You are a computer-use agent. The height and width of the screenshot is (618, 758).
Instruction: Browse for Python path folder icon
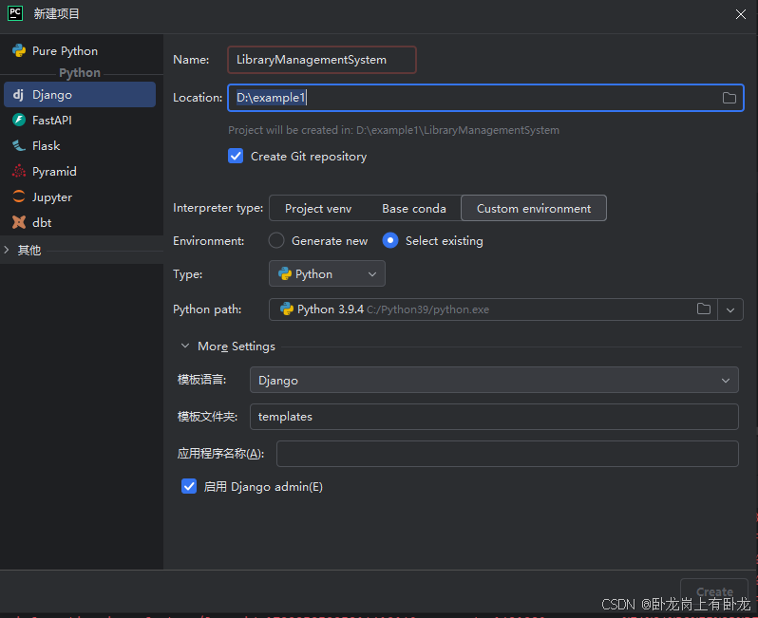(704, 309)
